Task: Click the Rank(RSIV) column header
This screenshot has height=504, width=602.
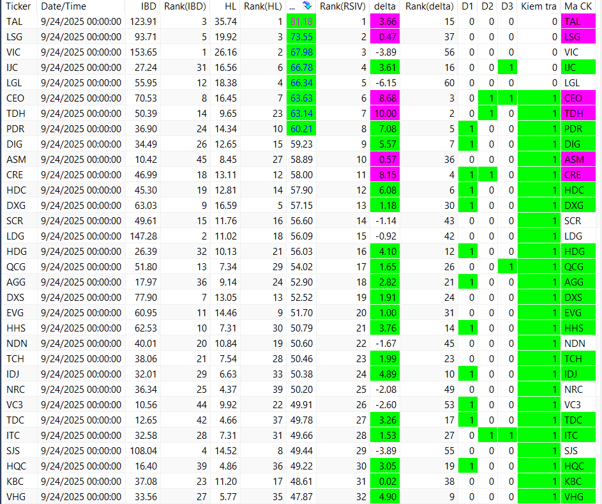Action: click(x=343, y=6)
